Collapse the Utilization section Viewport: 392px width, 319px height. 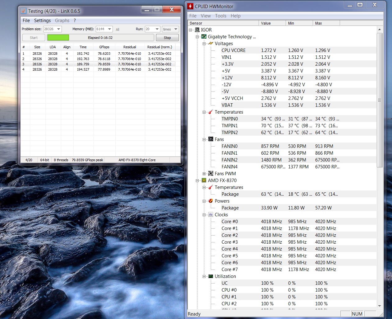204,277
